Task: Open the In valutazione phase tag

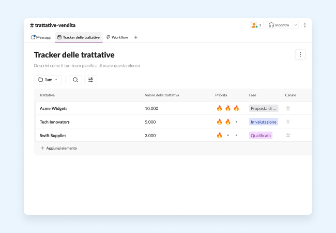Action: [x=263, y=122]
